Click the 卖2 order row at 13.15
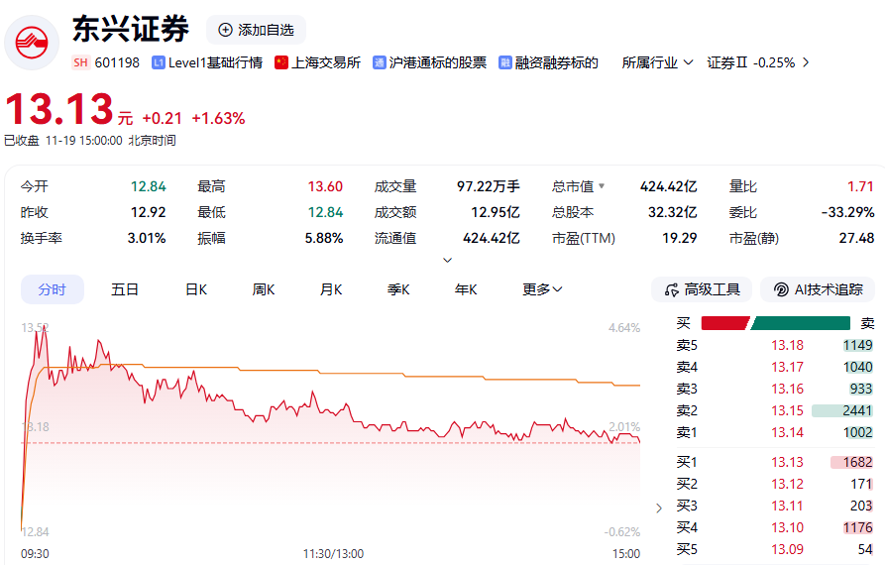The width and height of the screenshot is (885, 565). (773, 410)
